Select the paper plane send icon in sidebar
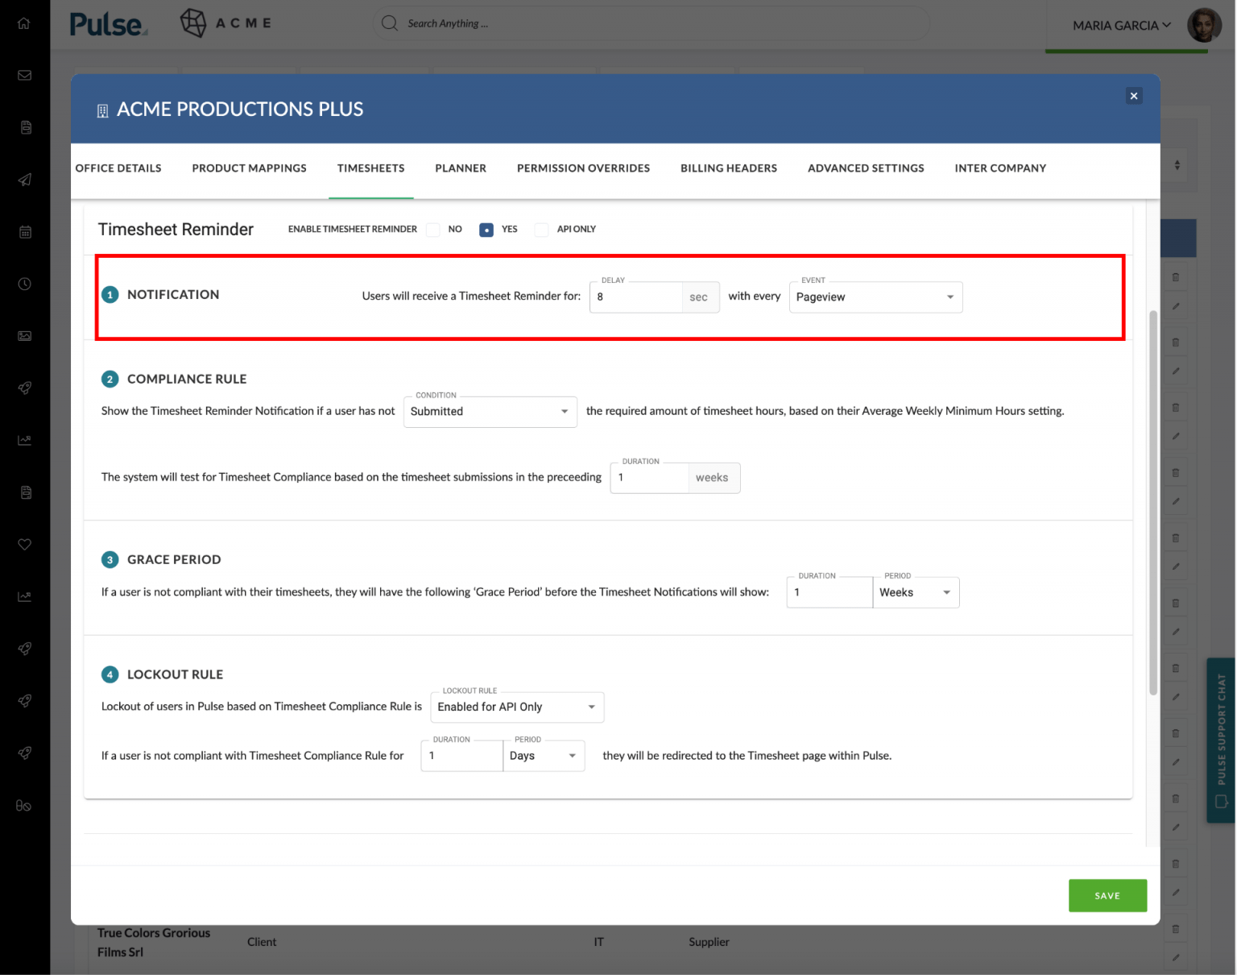 coord(24,180)
